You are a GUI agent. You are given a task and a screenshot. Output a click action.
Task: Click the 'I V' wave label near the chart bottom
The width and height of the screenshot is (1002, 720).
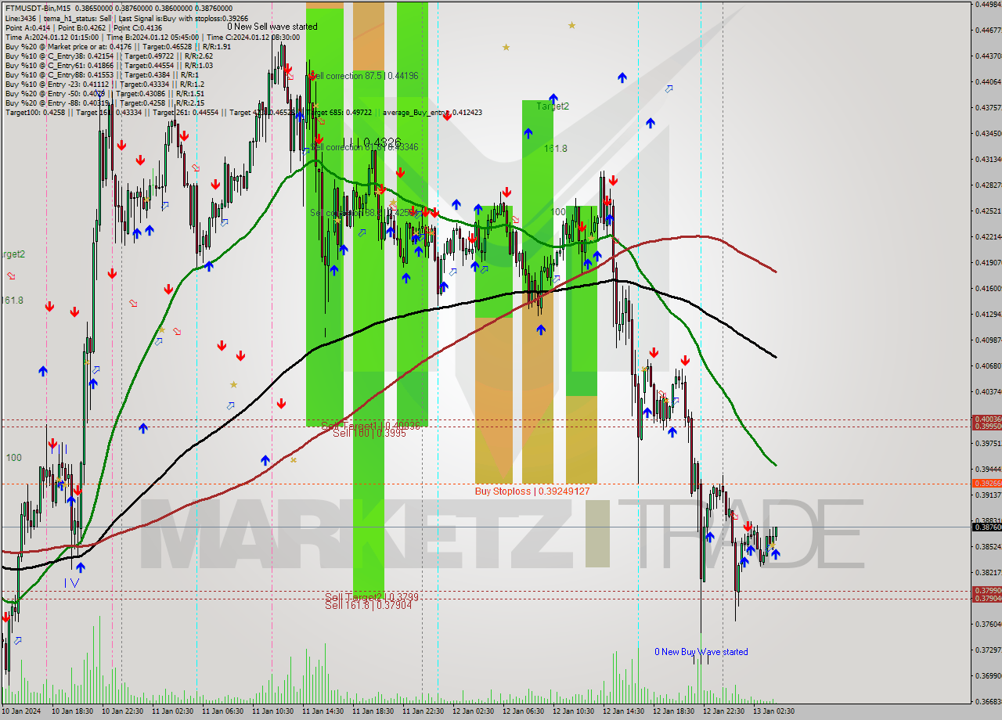click(71, 583)
